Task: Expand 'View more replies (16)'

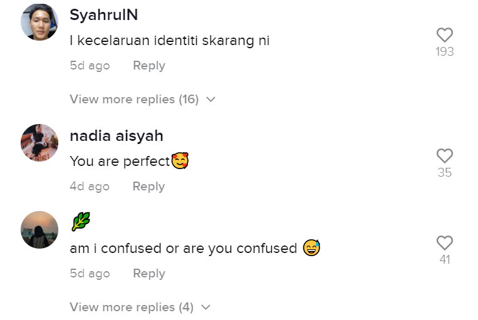Action: coord(133,99)
